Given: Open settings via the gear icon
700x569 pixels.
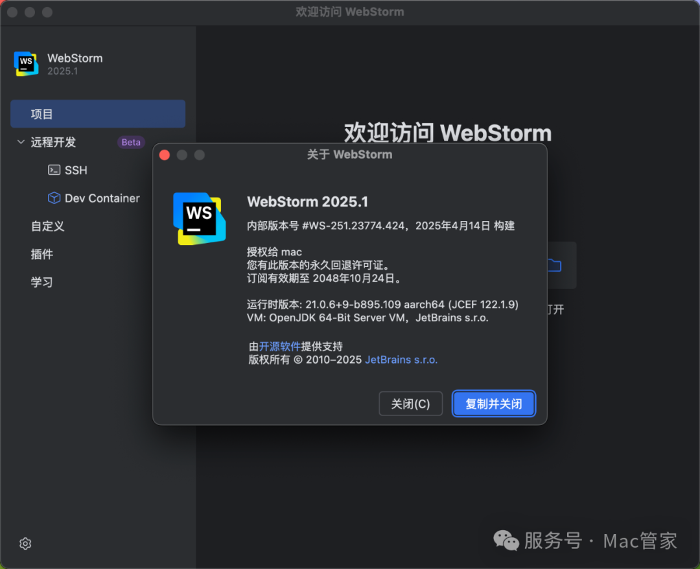Looking at the screenshot, I should point(25,544).
